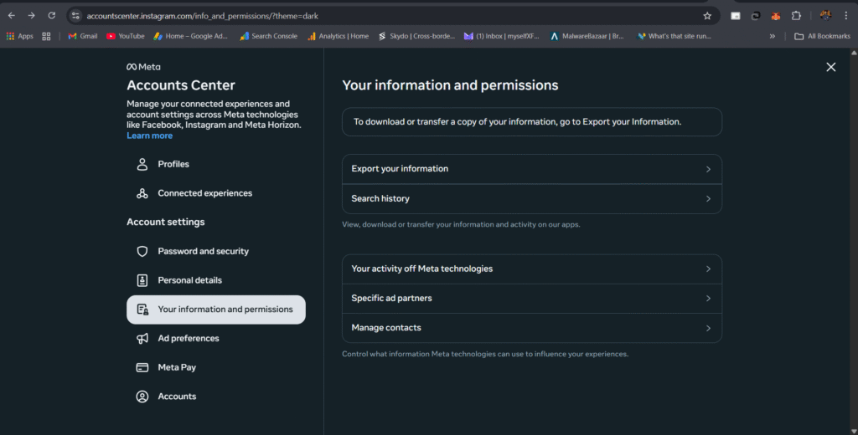Go back with the browser back arrow
858x435 pixels.
tap(12, 16)
